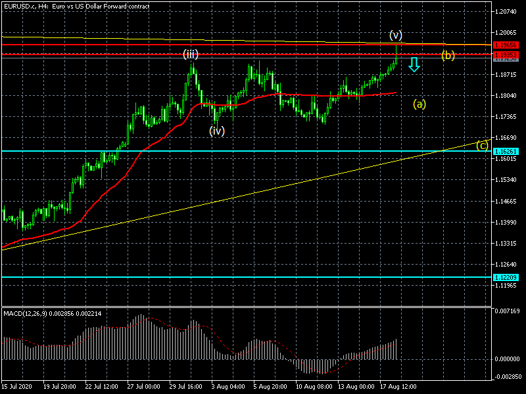Click the 0.007169 MACD scale value
This screenshot has height=394, width=526.
pyautogui.click(x=506, y=311)
